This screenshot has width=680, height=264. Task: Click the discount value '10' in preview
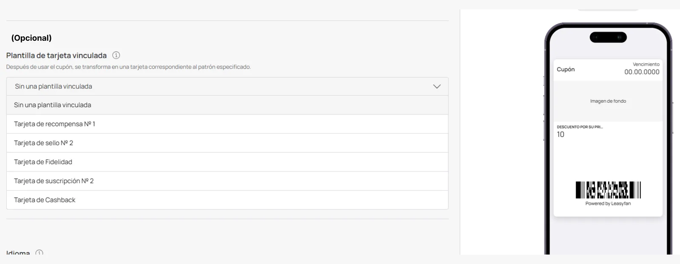[x=561, y=135]
